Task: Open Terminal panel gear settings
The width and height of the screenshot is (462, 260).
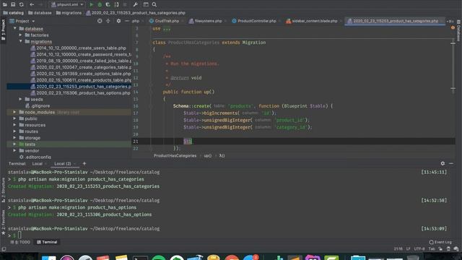Action: pyautogui.click(x=443, y=163)
